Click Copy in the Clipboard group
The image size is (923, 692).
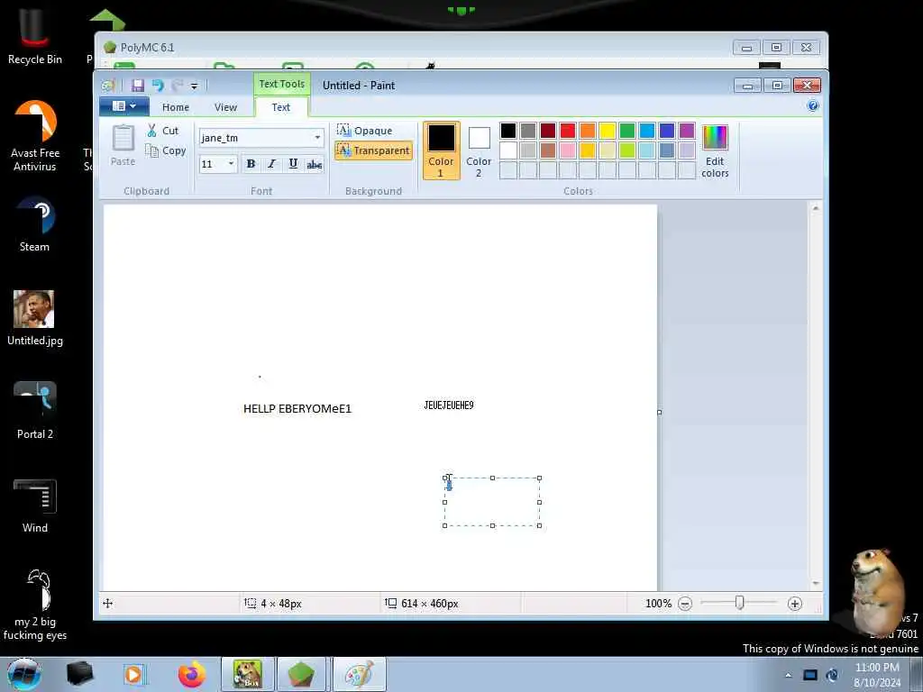[x=166, y=150]
